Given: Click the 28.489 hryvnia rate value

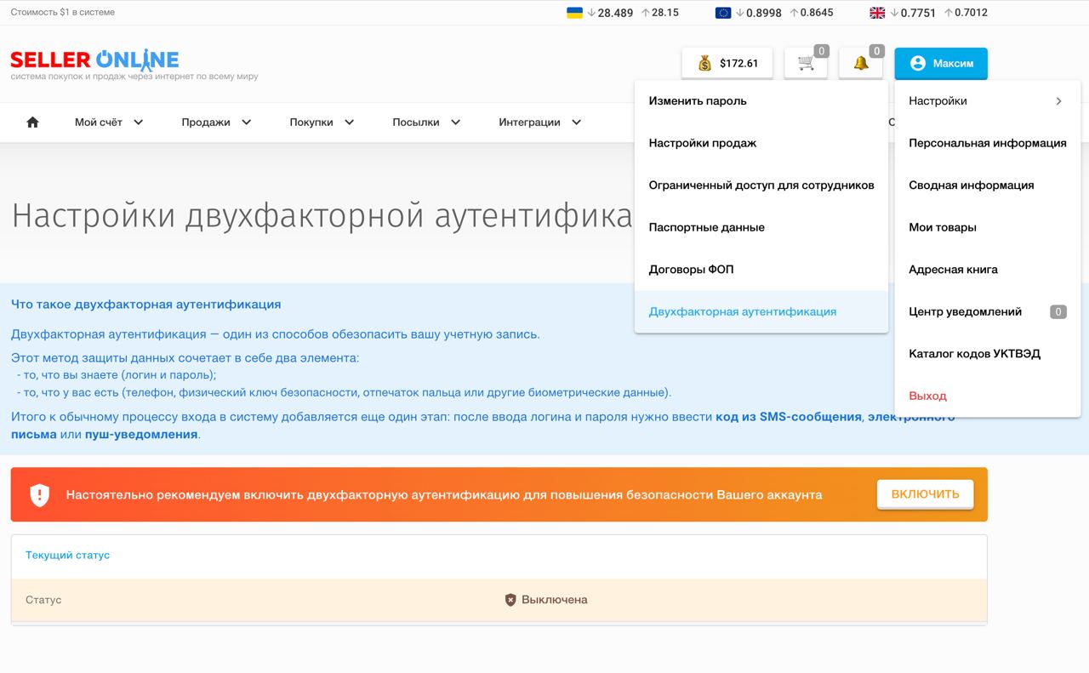Looking at the screenshot, I should click(x=616, y=13).
